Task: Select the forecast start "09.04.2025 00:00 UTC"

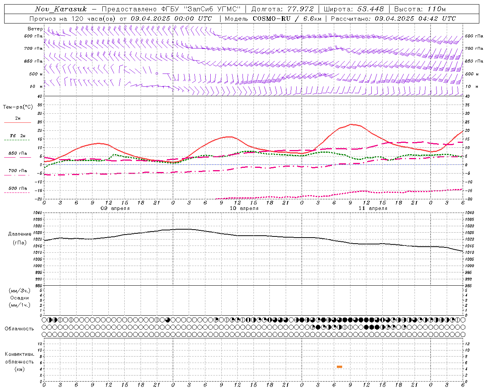Action: click(171, 19)
